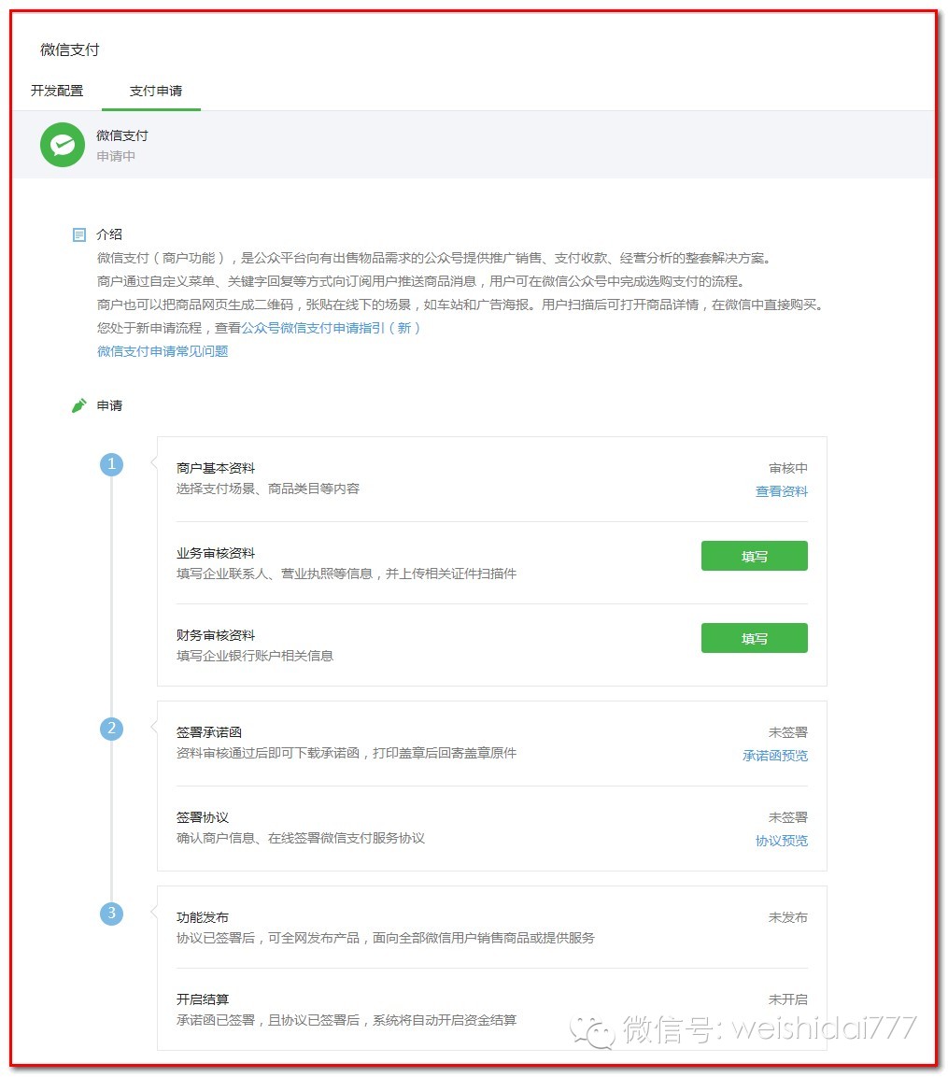Click the 业务审核资料 heading
Image resolution: width=948 pixels, height=1077 pixels.
216,554
